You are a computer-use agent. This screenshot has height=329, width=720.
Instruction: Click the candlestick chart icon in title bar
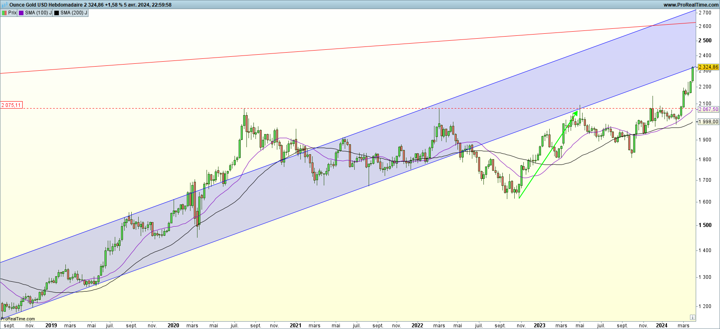point(5,5)
